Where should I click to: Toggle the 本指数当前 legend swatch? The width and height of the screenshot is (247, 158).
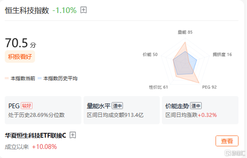7,78
